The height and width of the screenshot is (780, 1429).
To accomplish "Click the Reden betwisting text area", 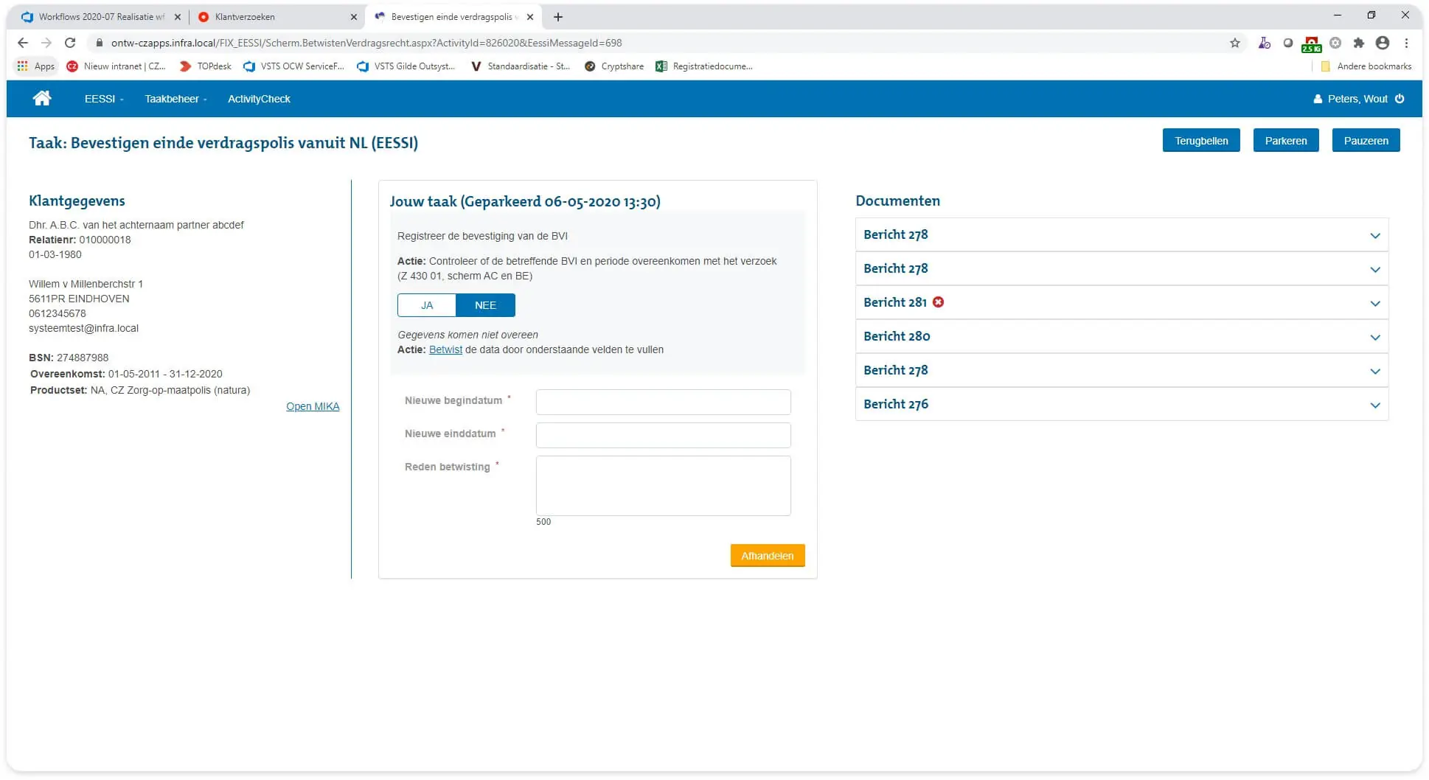I will click(662, 485).
